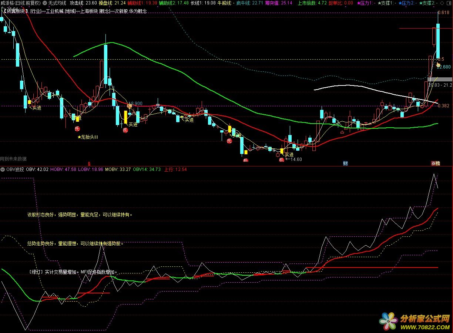Click the orange marker icon above 18.900
The image size is (453, 333).
pos(130,106)
